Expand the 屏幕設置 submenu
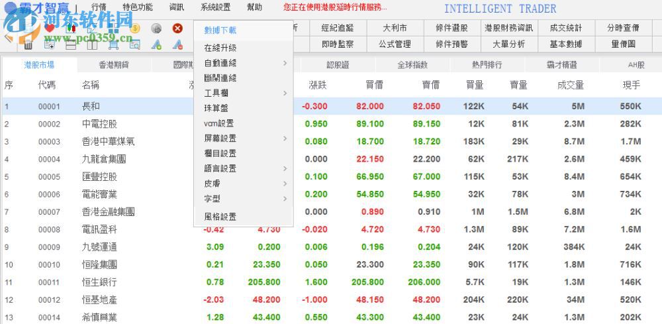662x324 pixels. (244, 138)
